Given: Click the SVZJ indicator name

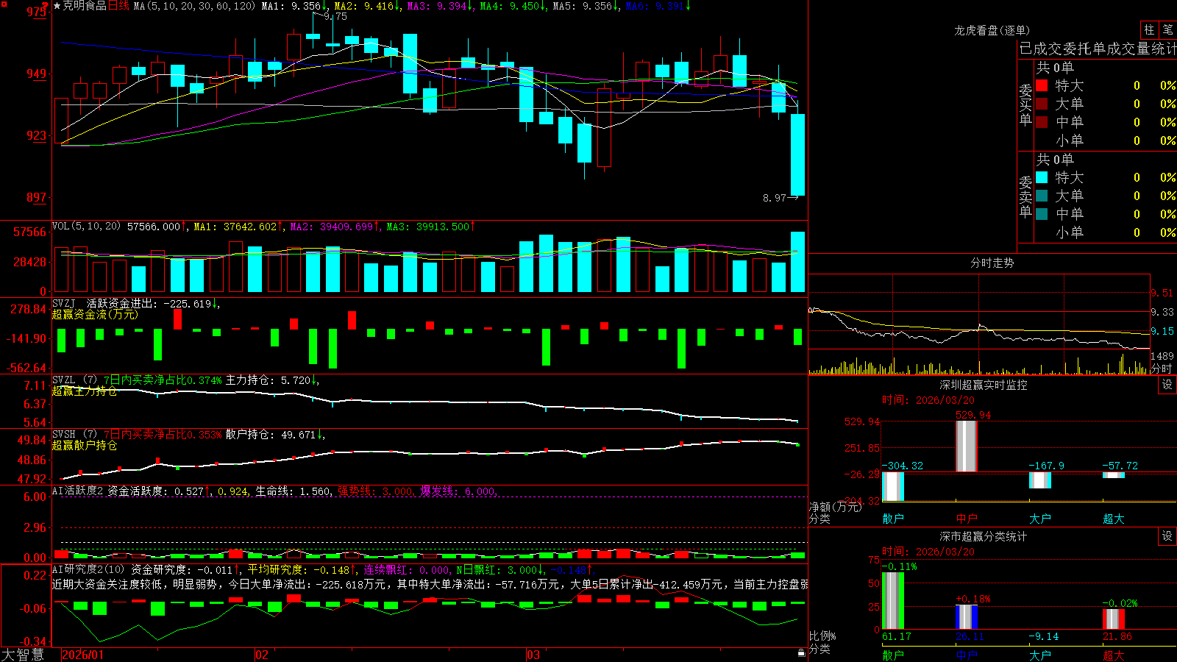Looking at the screenshot, I should click(x=63, y=303).
